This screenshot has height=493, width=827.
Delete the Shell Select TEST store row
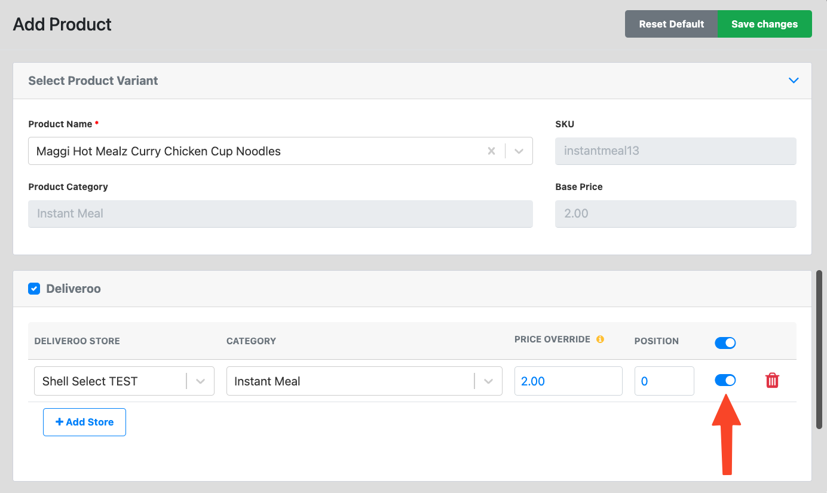[x=772, y=380]
